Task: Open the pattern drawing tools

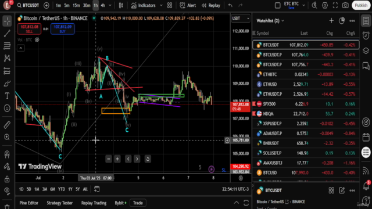Action: (x=7, y=58)
